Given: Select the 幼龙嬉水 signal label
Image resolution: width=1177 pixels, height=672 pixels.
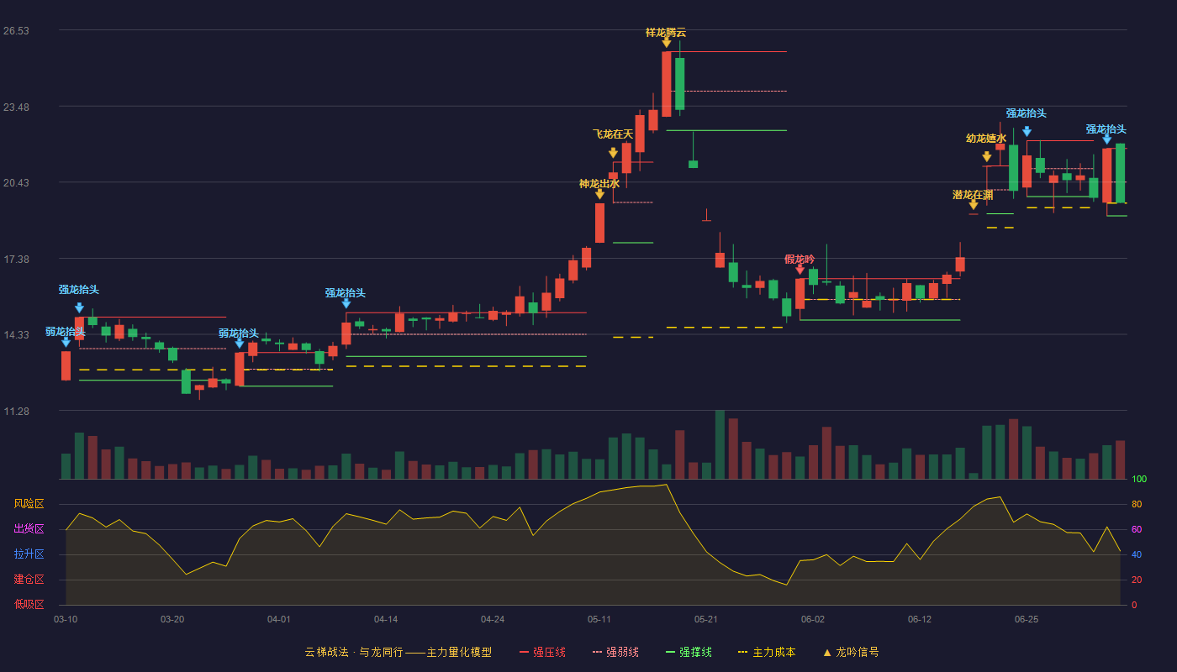Looking at the screenshot, I should [x=986, y=138].
